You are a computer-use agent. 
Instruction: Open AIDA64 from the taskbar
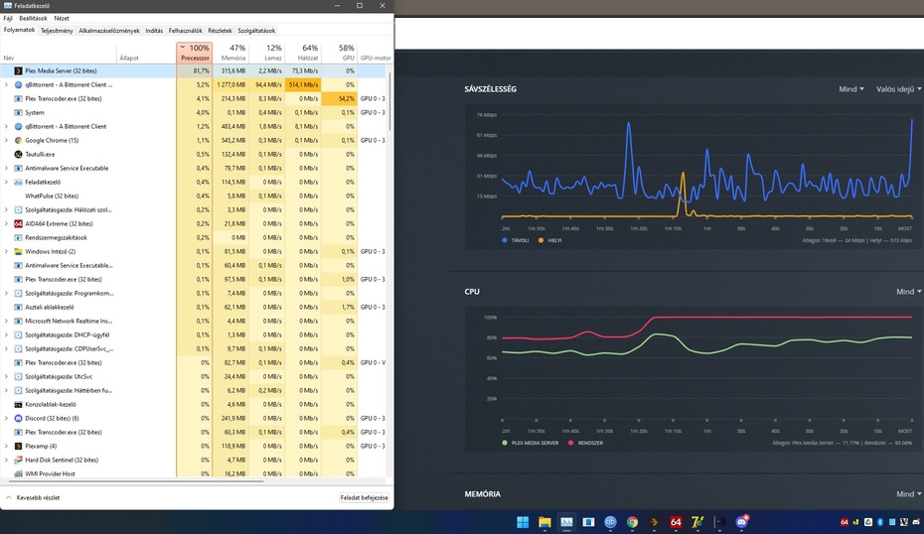point(676,522)
